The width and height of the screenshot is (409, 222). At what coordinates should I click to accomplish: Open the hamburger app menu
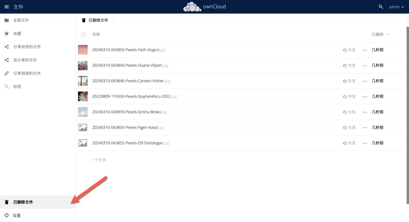(6, 7)
